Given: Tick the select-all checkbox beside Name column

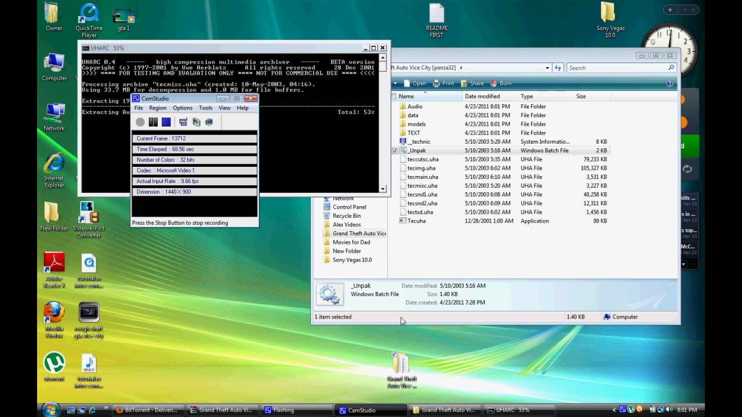Looking at the screenshot, I should click(394, 96).
